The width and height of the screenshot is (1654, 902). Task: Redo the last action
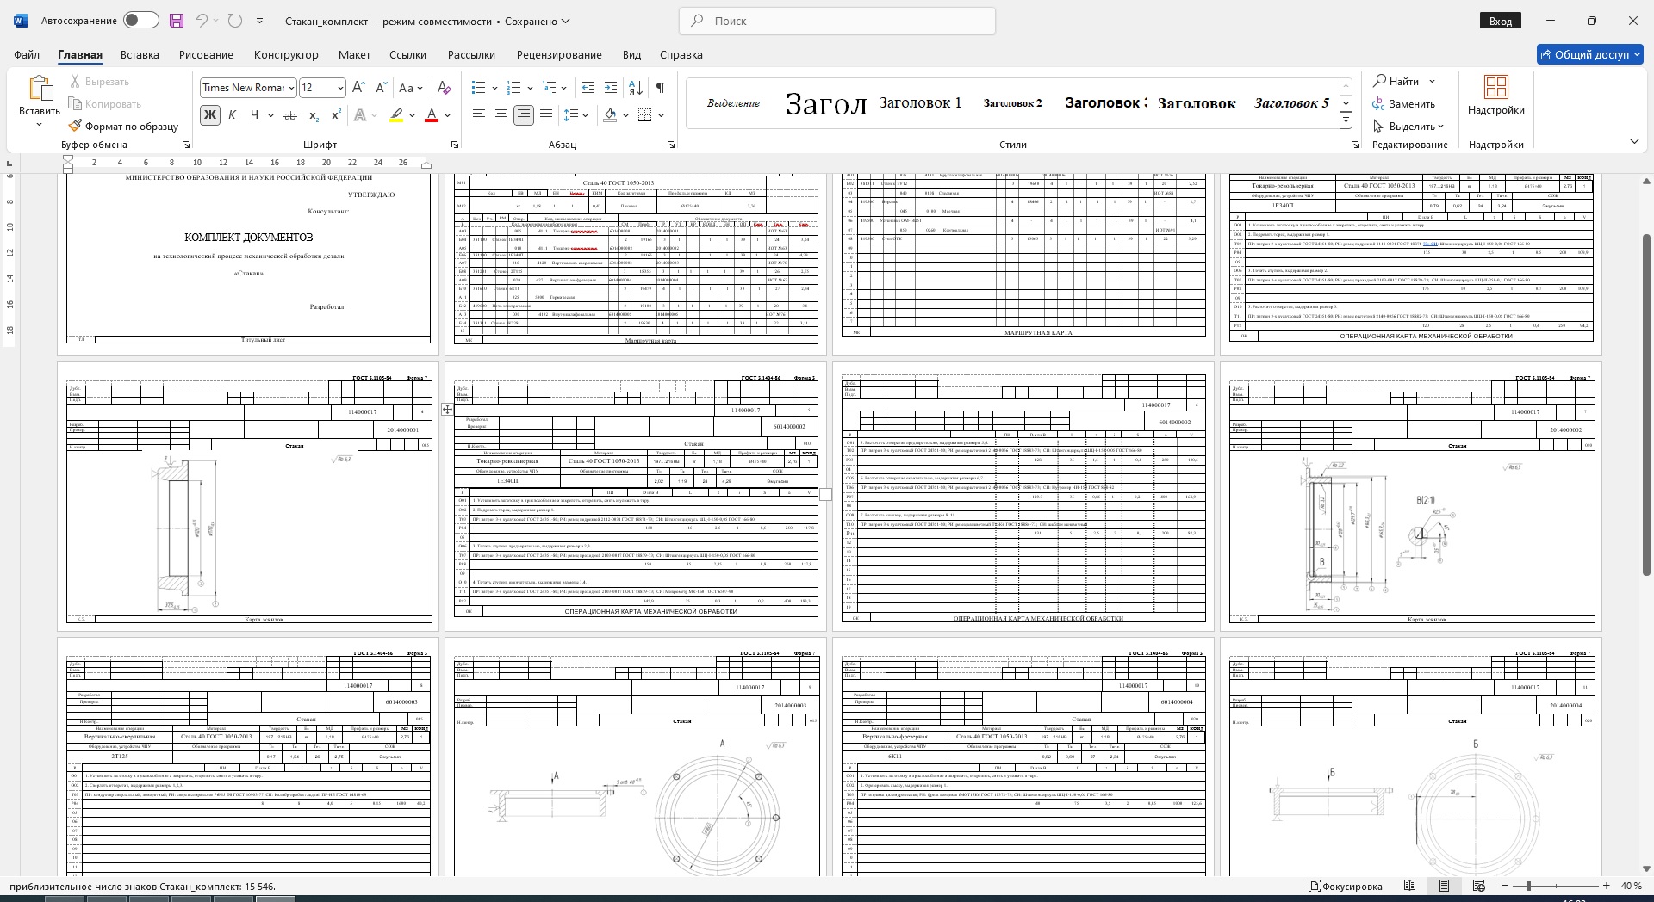(235, 21)
